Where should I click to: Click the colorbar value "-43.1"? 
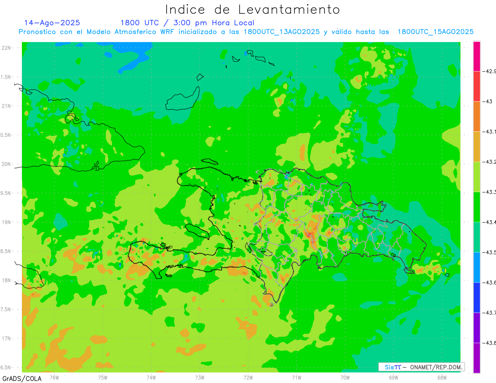[490, 131]
